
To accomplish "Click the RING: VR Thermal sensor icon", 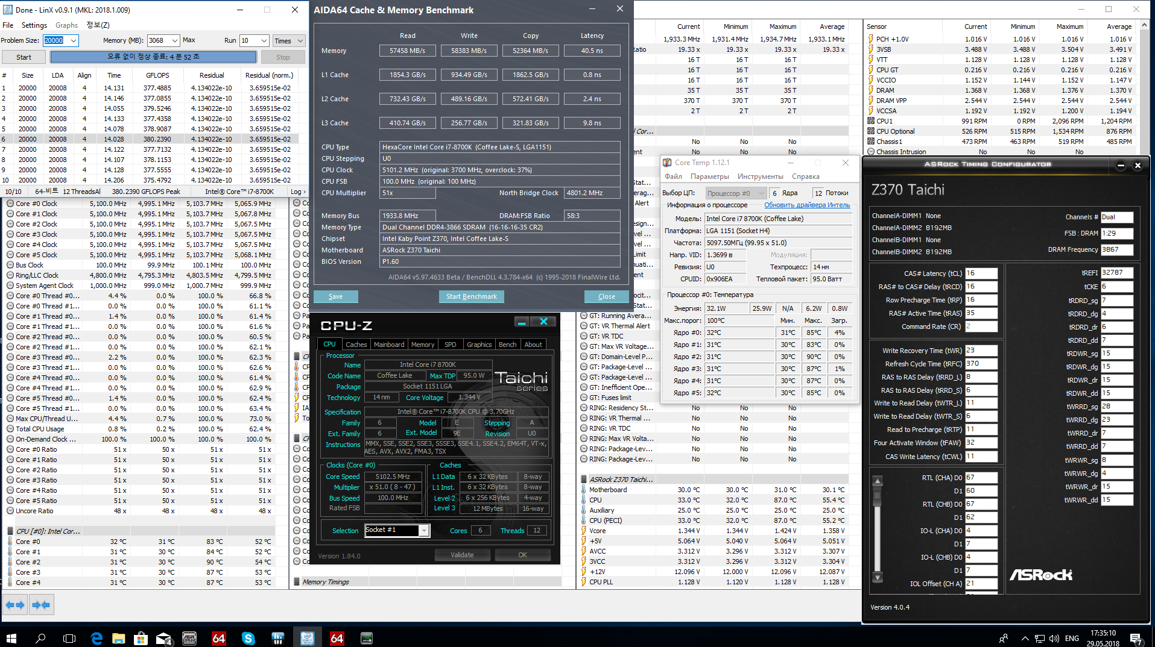I will (x=584, y=418).
